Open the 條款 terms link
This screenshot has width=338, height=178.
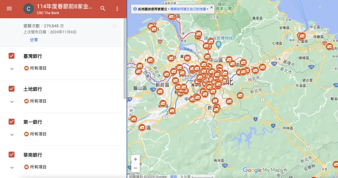coord(174,176)
